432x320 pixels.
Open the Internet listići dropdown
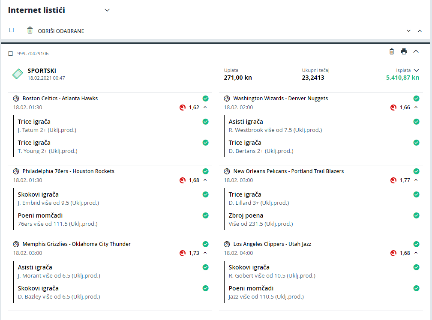tap(107, 10)
